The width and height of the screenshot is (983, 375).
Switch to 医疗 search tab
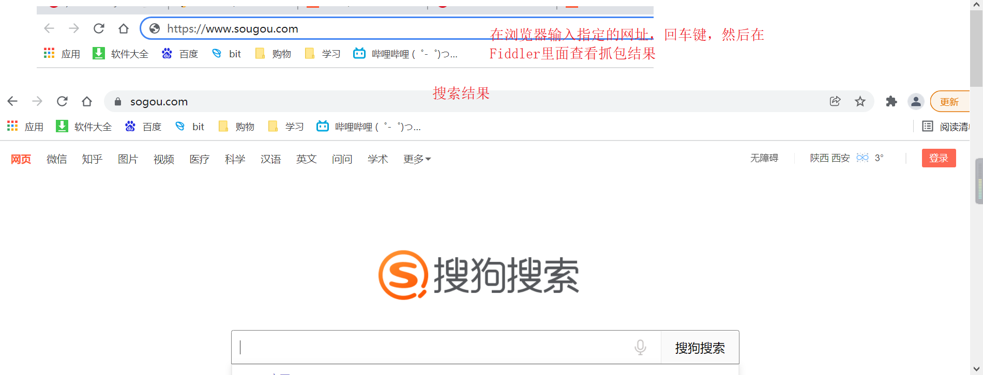tap(200, 159)
